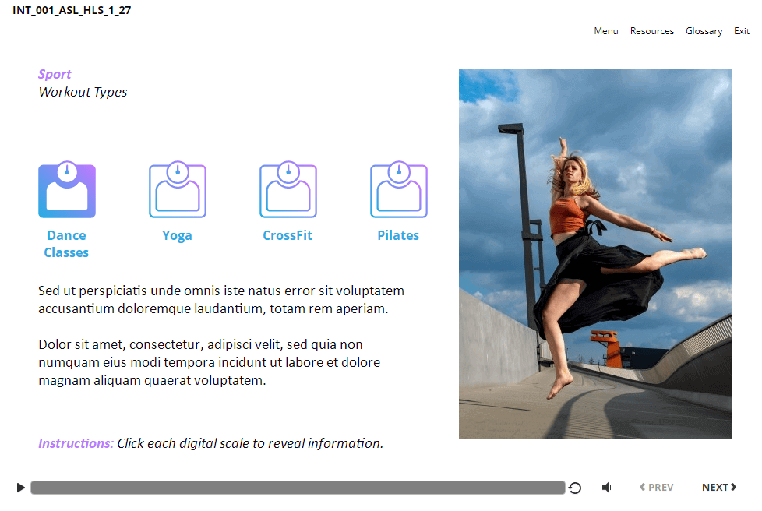The image size is (762, 511).
Task: Click the purple Sport heading
Action: 55,74
